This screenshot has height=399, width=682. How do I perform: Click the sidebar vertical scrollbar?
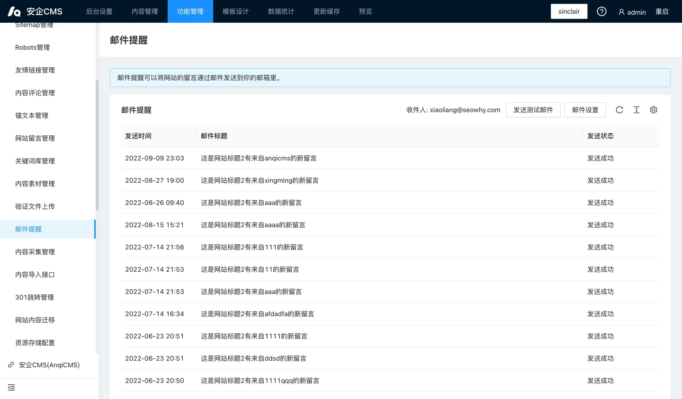coord(97,145)
